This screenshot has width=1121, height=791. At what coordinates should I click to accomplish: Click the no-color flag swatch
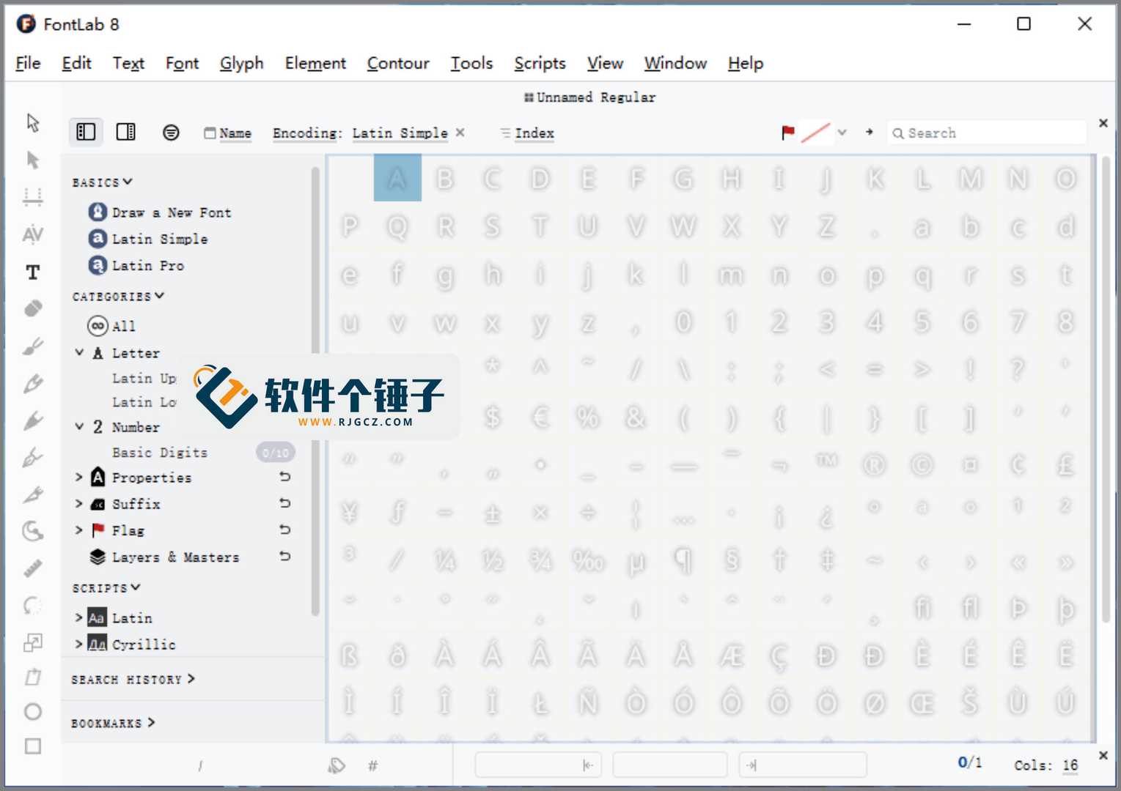(x=816, y=133)
